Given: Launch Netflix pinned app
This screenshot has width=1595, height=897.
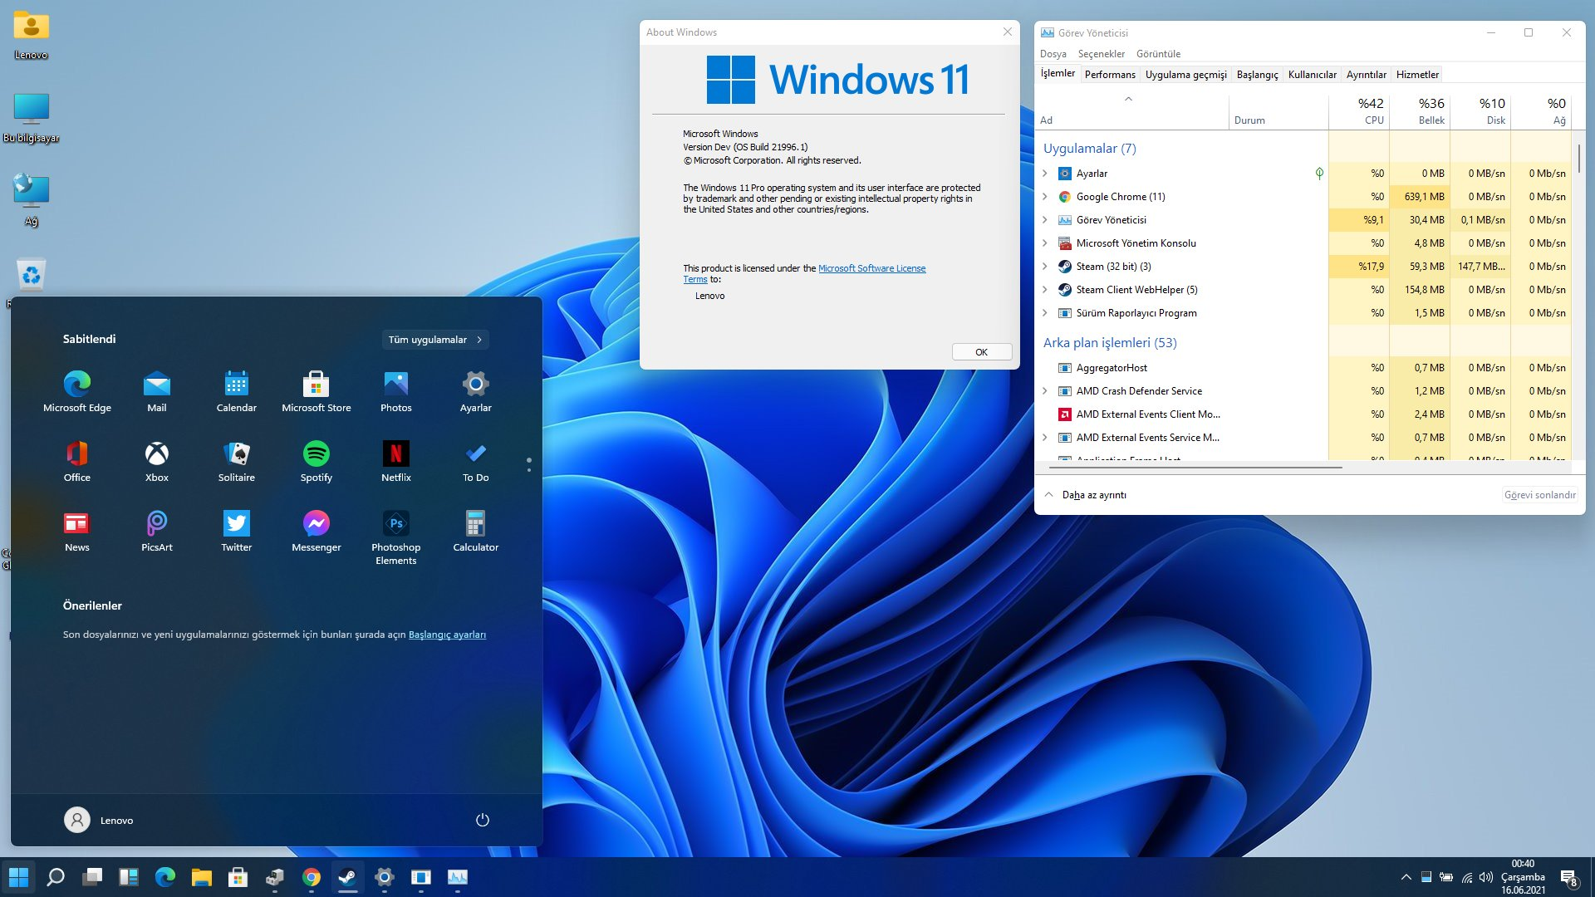Looking at the screenshot, I should (x=395, y=454).
